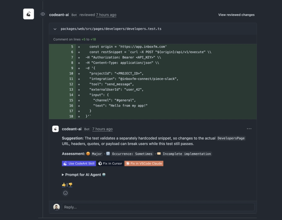282x220 pixels.
Task: Click the codeant-ai avatar beside the review header
Action: pos(28,14)
